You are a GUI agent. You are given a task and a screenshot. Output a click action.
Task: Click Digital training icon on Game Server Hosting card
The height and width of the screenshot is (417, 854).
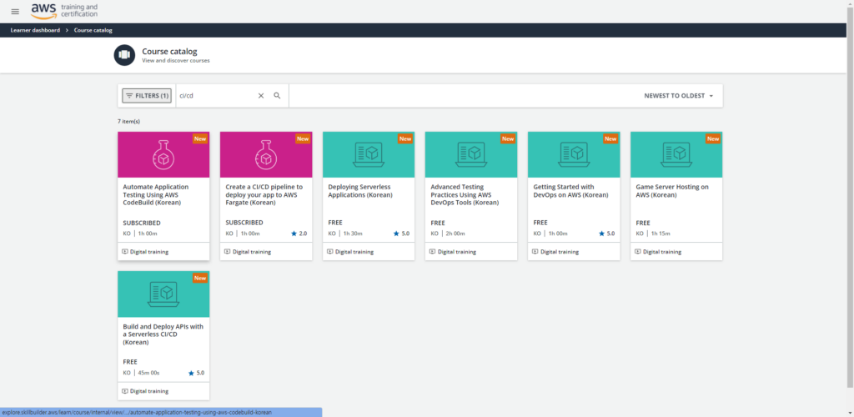click(638, 252)
